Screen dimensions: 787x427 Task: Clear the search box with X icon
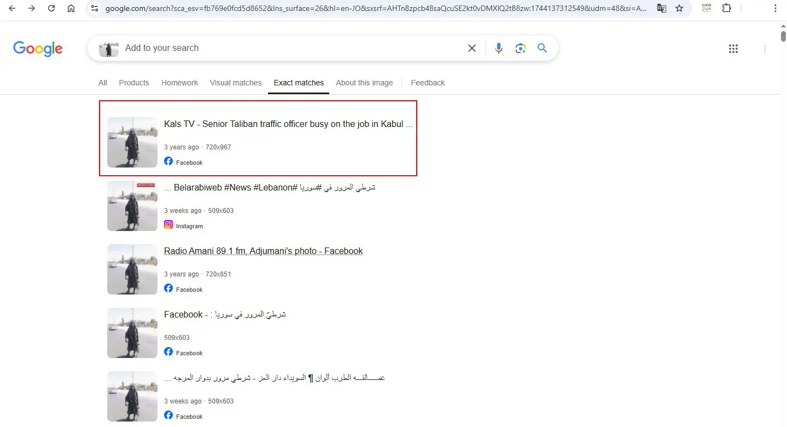[x=472, y=48]
